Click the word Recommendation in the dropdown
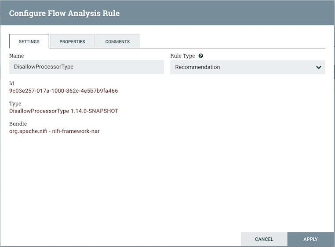 pyautogui.click(x=197, y=67)
